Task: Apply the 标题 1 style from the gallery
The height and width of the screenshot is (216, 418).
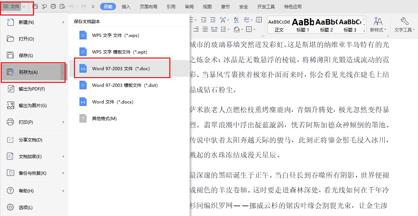Action: 303,25
